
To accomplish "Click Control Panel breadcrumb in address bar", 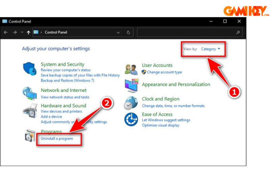I will pos(56,32).
